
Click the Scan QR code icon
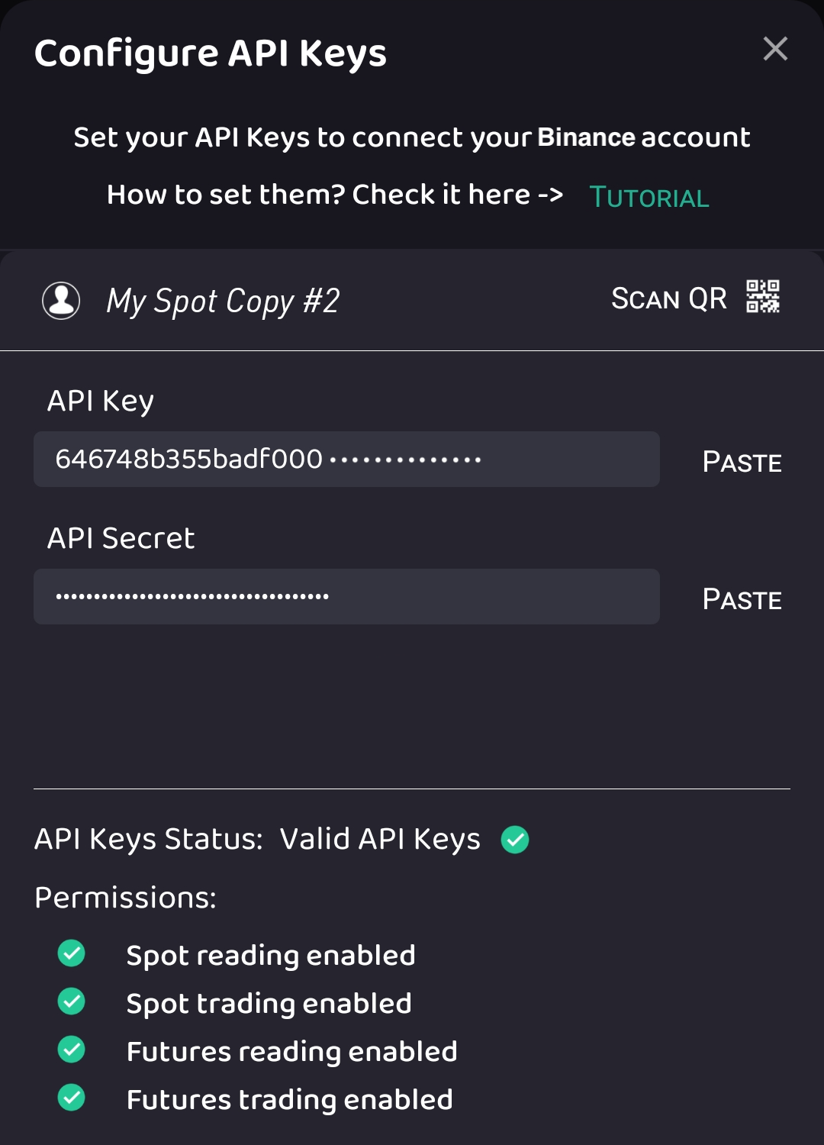pyautogui.click(x=764, y=298)
